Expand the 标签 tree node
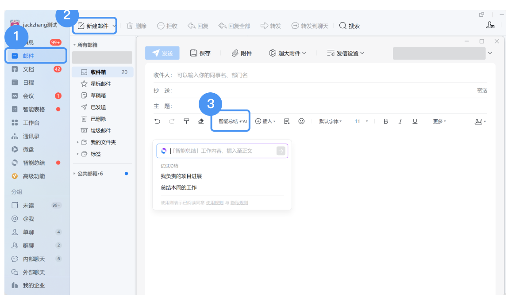508x304 pixels. [78, 154]
